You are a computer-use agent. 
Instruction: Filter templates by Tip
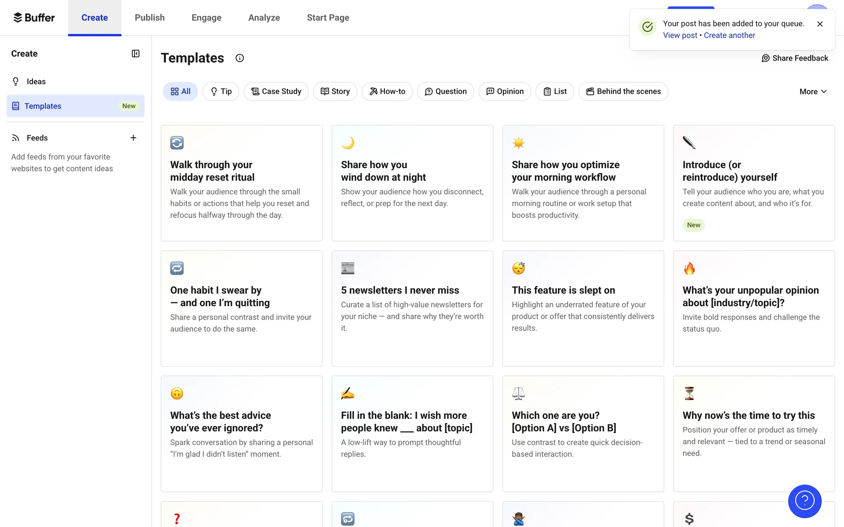221,91
